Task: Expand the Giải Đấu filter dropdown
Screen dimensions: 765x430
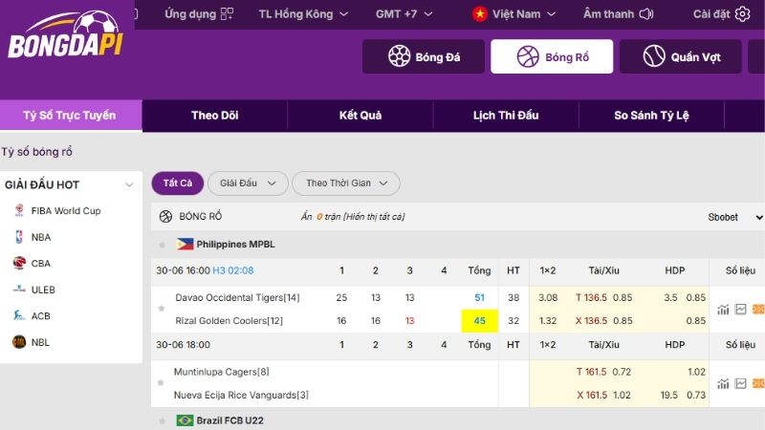Action: 248,183
